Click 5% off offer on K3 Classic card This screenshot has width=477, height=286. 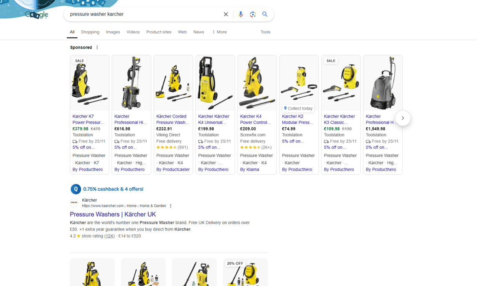click(335, 147)
